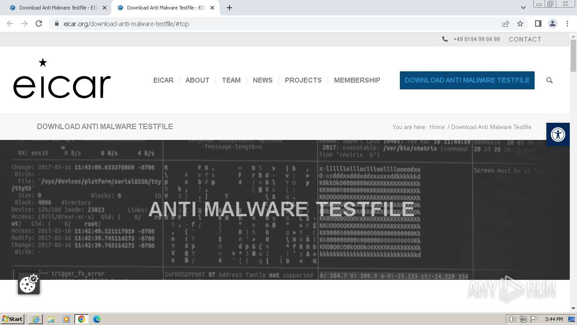The image size is (577, 325).
Task: Click the CONTACT link
Action: click(525, 39)
